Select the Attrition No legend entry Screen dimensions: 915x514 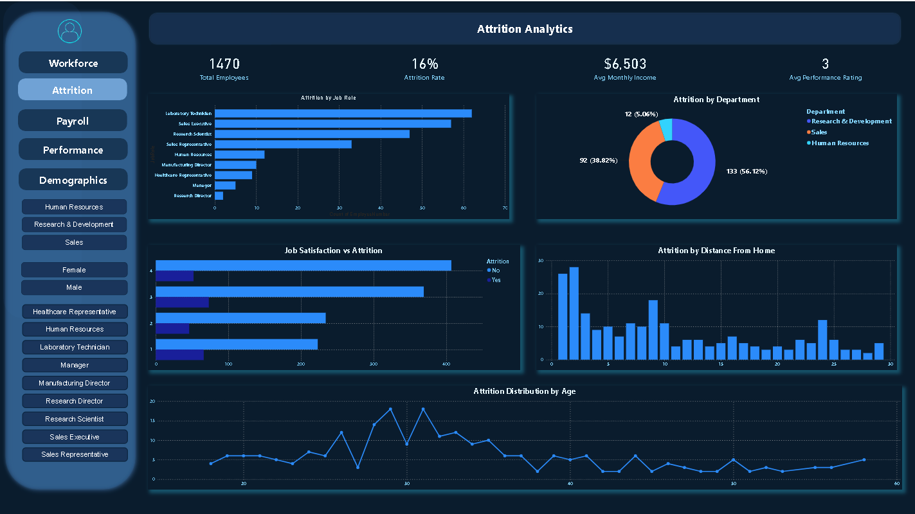493,270
